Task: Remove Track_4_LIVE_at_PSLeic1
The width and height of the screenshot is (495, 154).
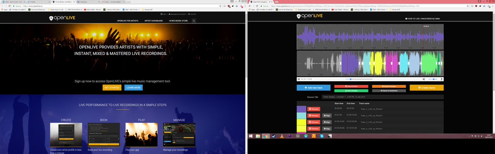Action: (314, 129)
